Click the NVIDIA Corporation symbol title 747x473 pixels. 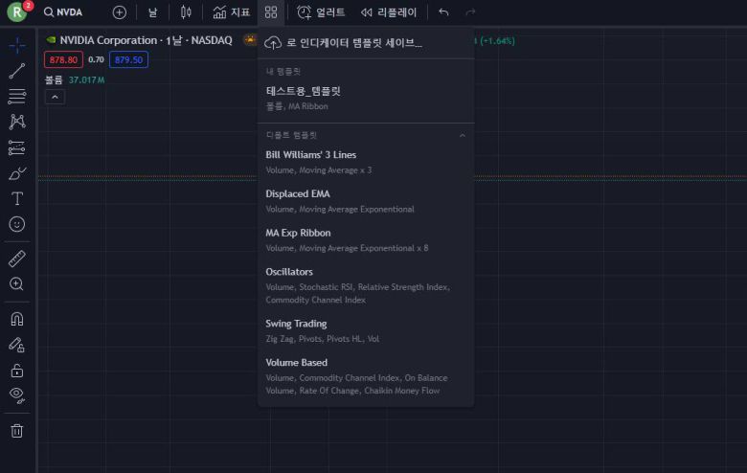[x=108, y=40]
